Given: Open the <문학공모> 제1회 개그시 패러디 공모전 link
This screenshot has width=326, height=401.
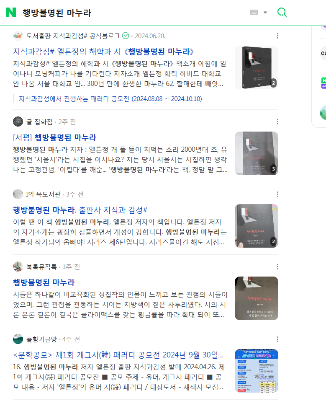Looking at the screenshot, I should click(118, 355).
